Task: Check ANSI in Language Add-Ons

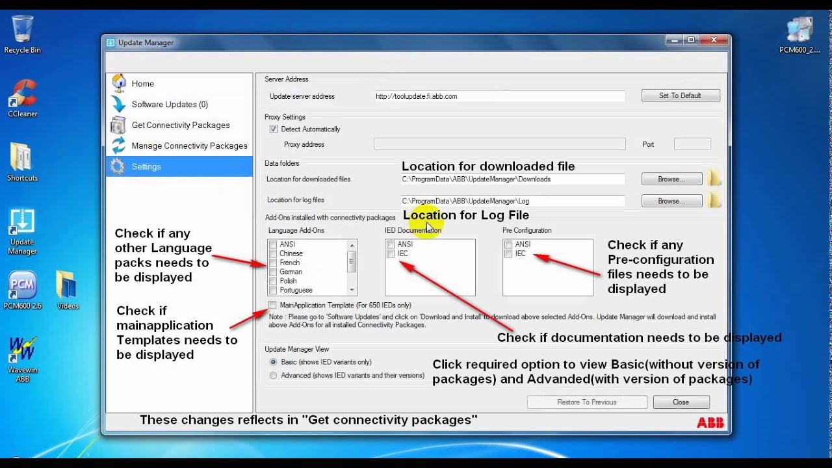Action: (x=273, y=244)
